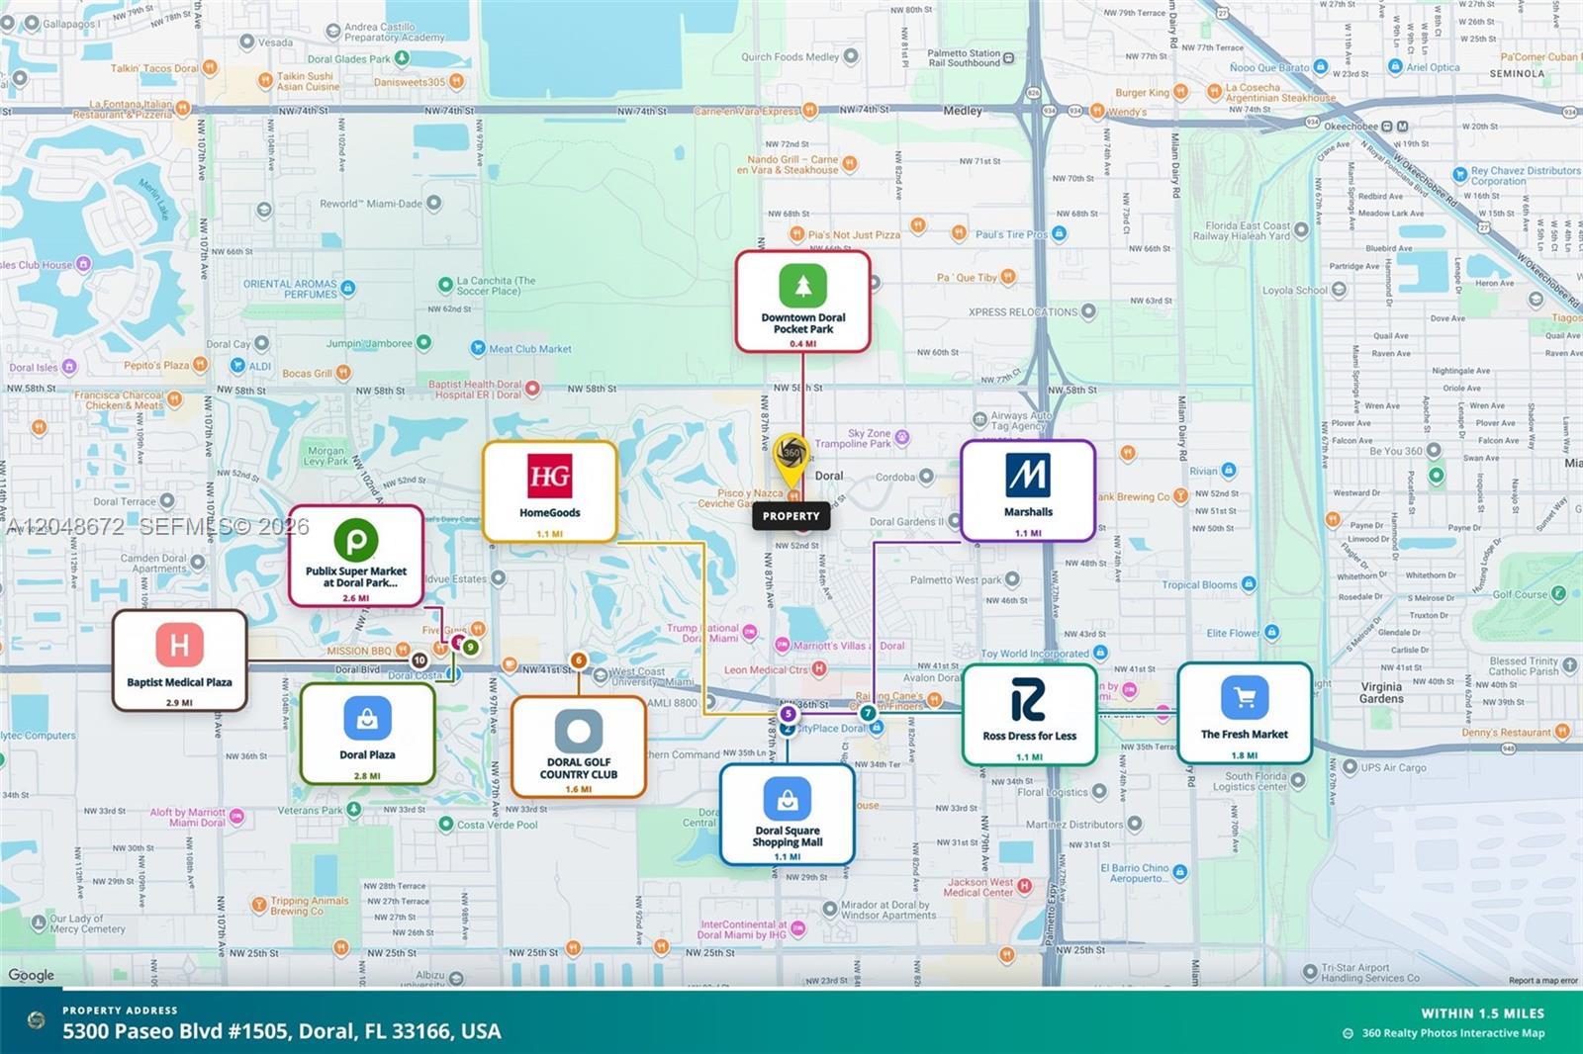Select the Paul's Tire Pros pin
This screenshot has width=1583, height=1054.
click(x=1060, y=234)
